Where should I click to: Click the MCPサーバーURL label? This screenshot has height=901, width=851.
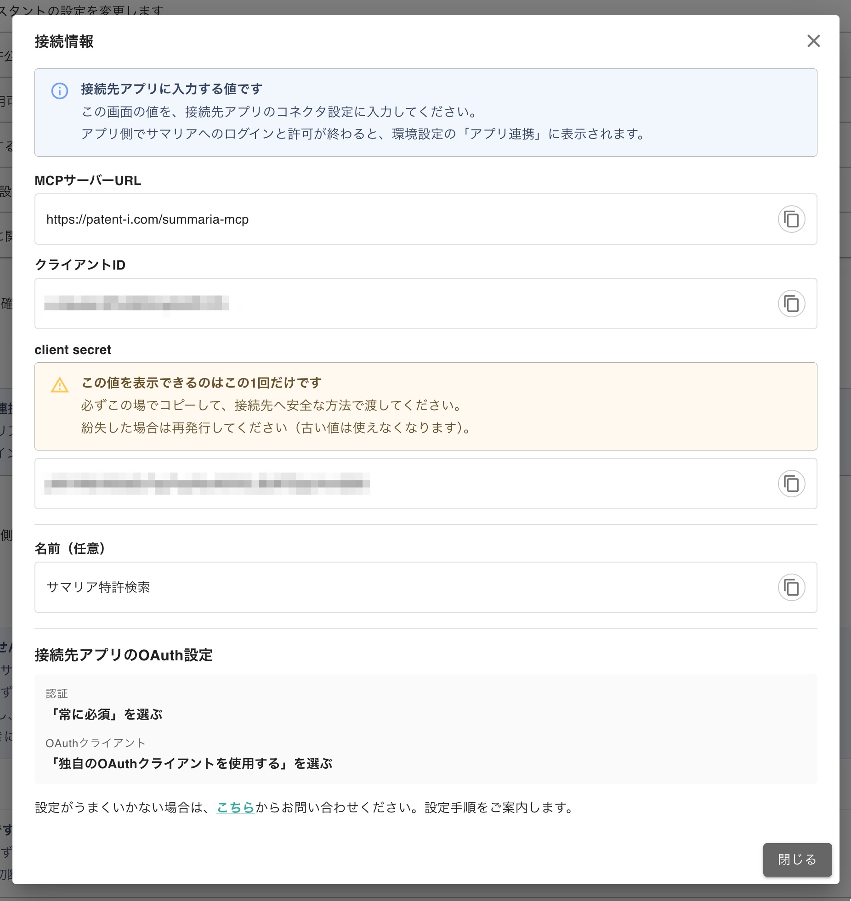pos(88,180)
